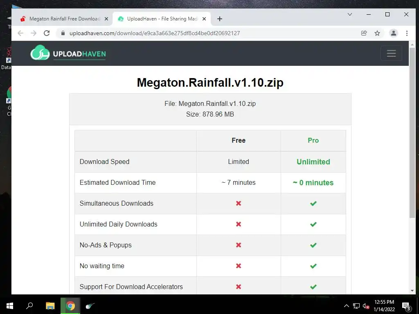Go back using the browser back arrow

click(x=20, y=33)
